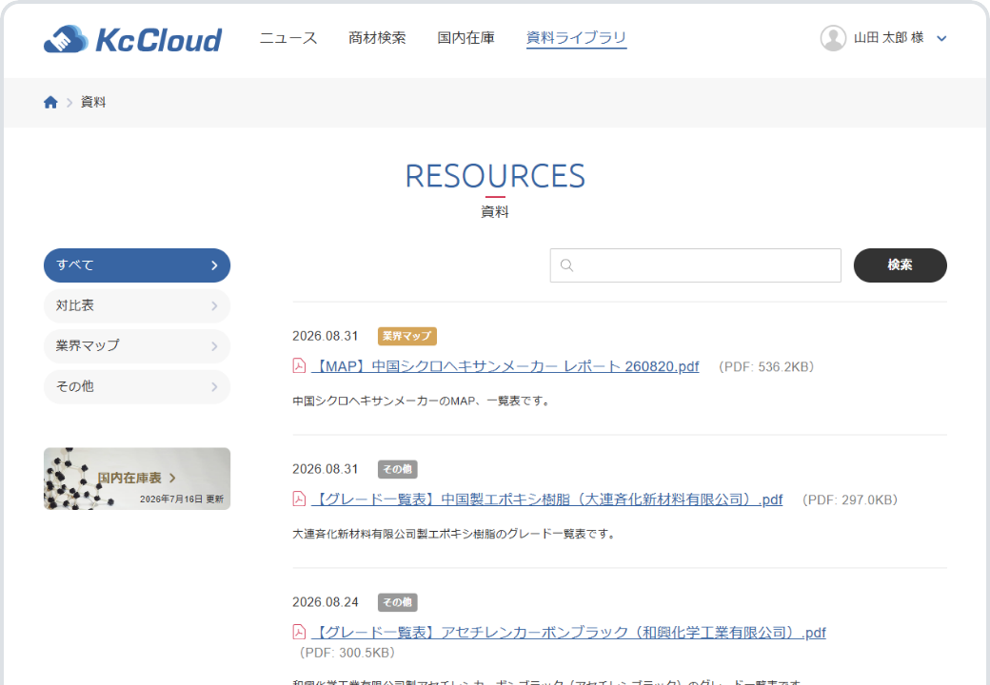Open the 国内在庫表 banner
Image resolution: width=990 pixels, height=685 pixels.
coord(137,479)
